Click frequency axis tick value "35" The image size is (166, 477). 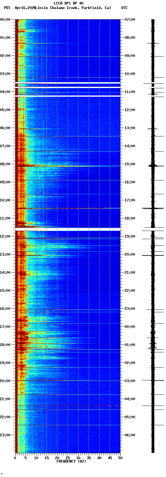(x=89, y=458)
